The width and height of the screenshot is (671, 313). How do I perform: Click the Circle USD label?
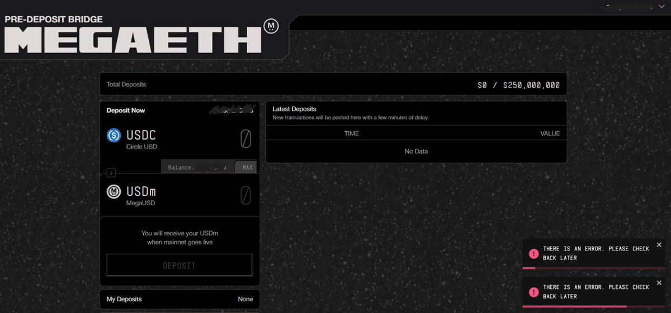pos(142,147)
